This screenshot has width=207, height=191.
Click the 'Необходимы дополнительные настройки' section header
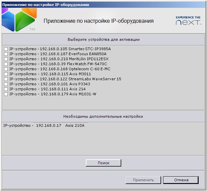pyautogui.click(x=103, y=116)
